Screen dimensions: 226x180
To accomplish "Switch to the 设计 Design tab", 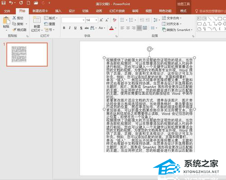I will click(x=72, y=11).
